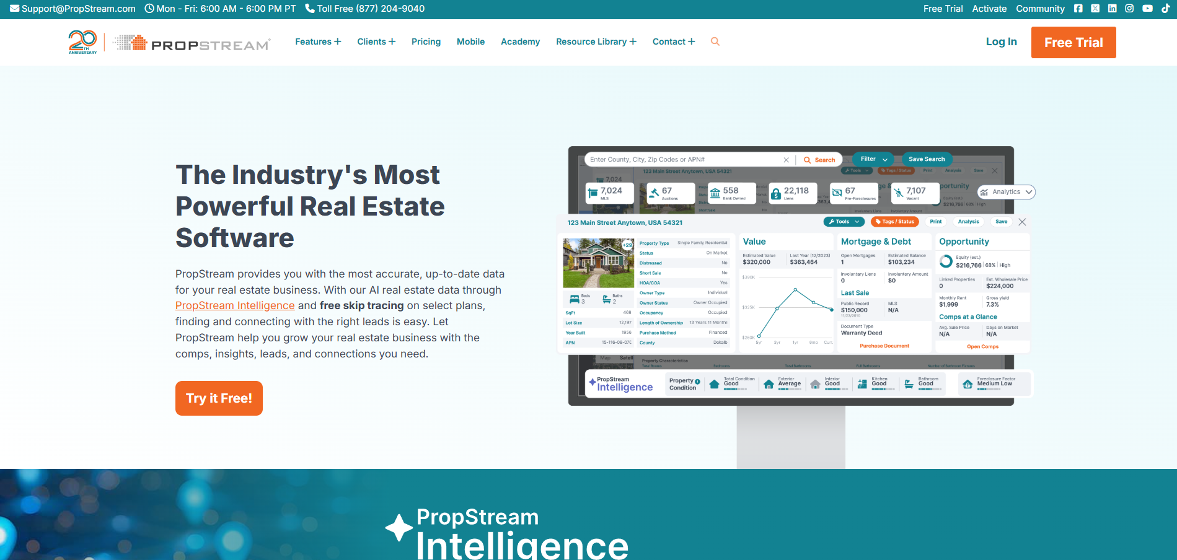Click the Log In link
This screenshot has width=1177, height=560.
[1001, 42]
